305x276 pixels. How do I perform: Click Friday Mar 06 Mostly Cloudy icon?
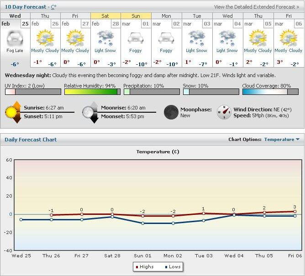point(288,38)
